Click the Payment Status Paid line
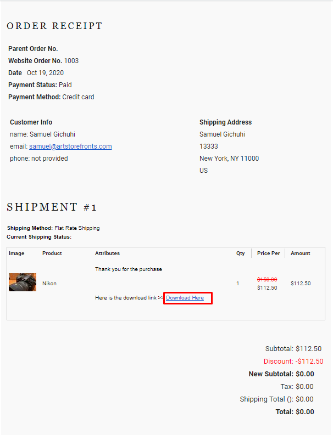 (x=40, y=85)
